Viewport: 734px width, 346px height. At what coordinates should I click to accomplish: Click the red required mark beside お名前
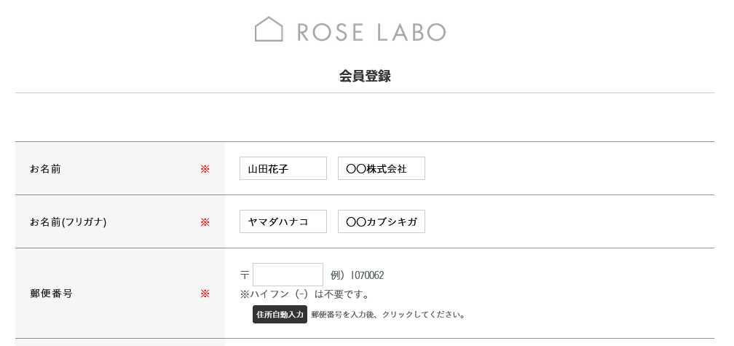(x=205, y=169)
